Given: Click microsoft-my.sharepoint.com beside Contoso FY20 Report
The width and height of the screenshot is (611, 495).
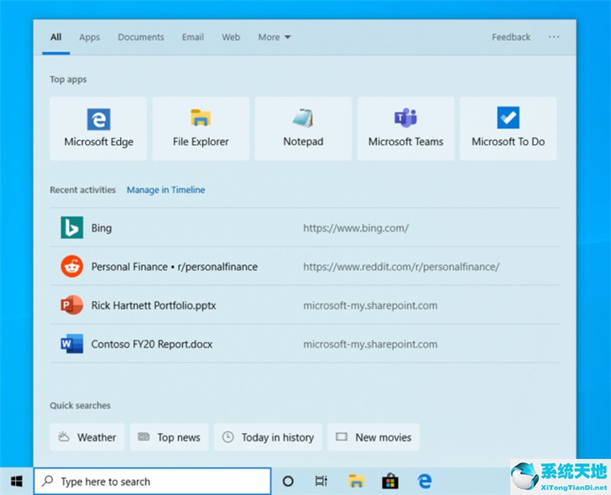Looking at the screenshot, I should pyautogui.click(x=370, y=344).
